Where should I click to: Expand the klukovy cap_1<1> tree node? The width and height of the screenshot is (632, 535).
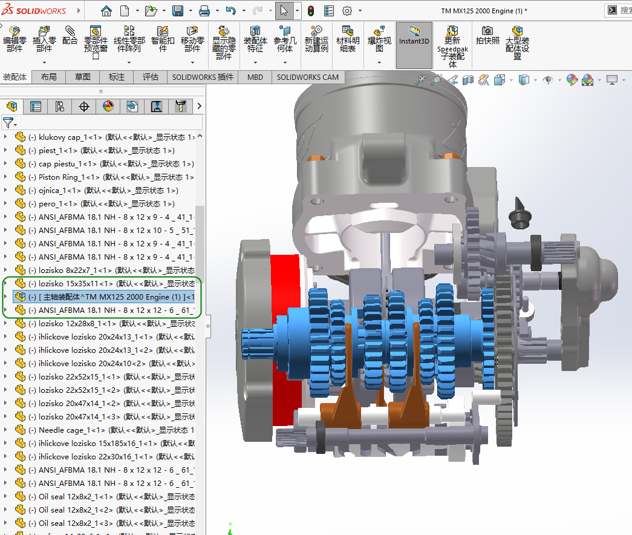pyautogui.click(x=5, y=137)
